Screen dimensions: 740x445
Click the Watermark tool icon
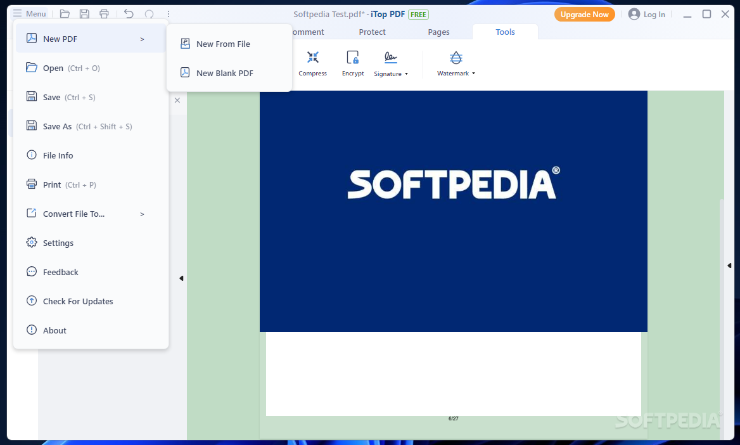coord(456,58)
